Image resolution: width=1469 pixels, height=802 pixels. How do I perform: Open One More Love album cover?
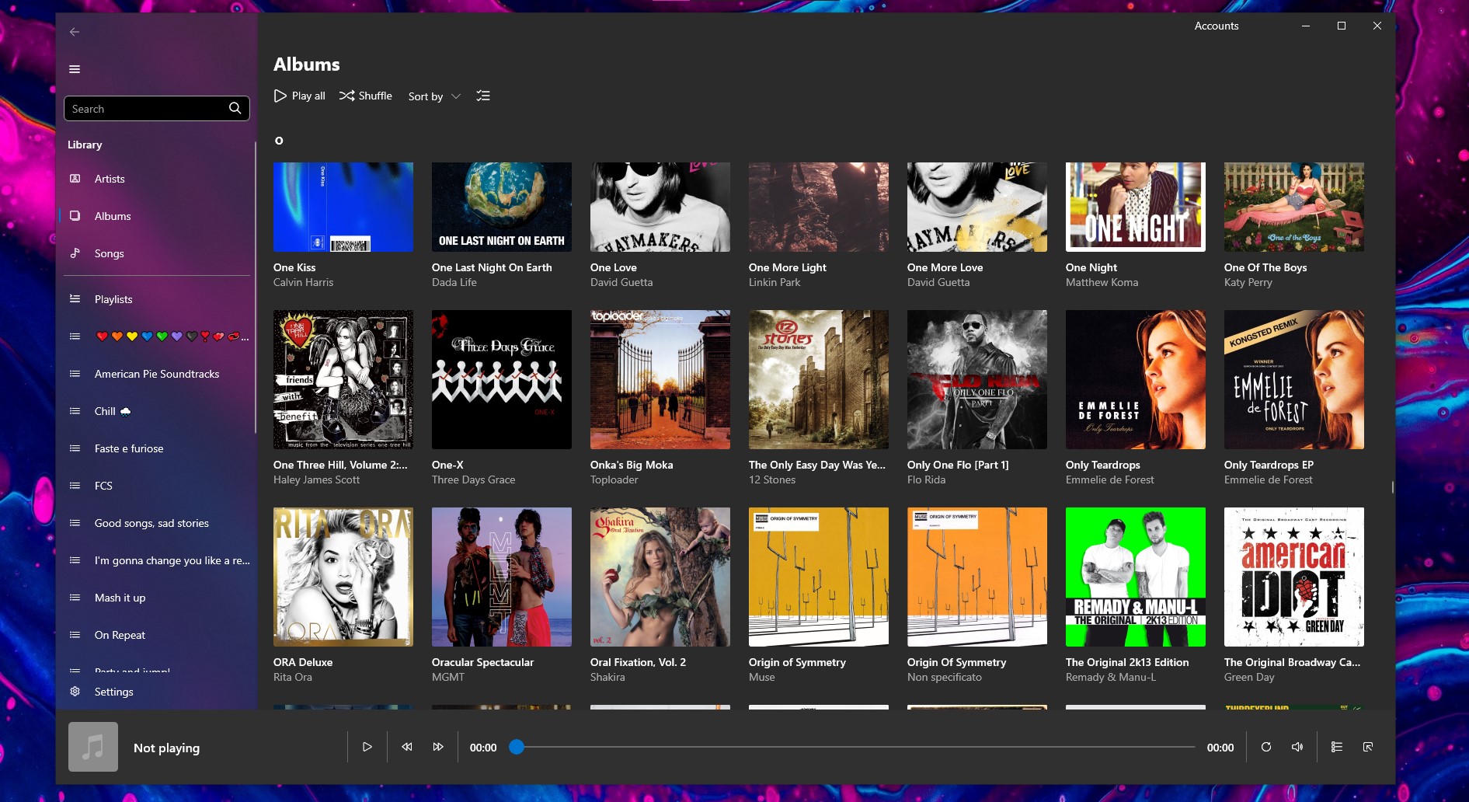pos(977,207)
